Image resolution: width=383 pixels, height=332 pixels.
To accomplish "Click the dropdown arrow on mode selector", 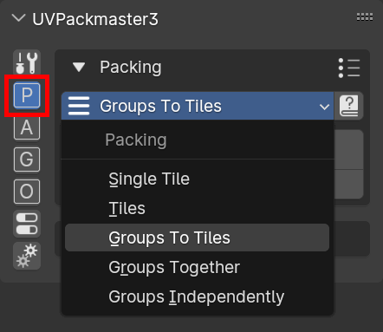I will [324, 107].
